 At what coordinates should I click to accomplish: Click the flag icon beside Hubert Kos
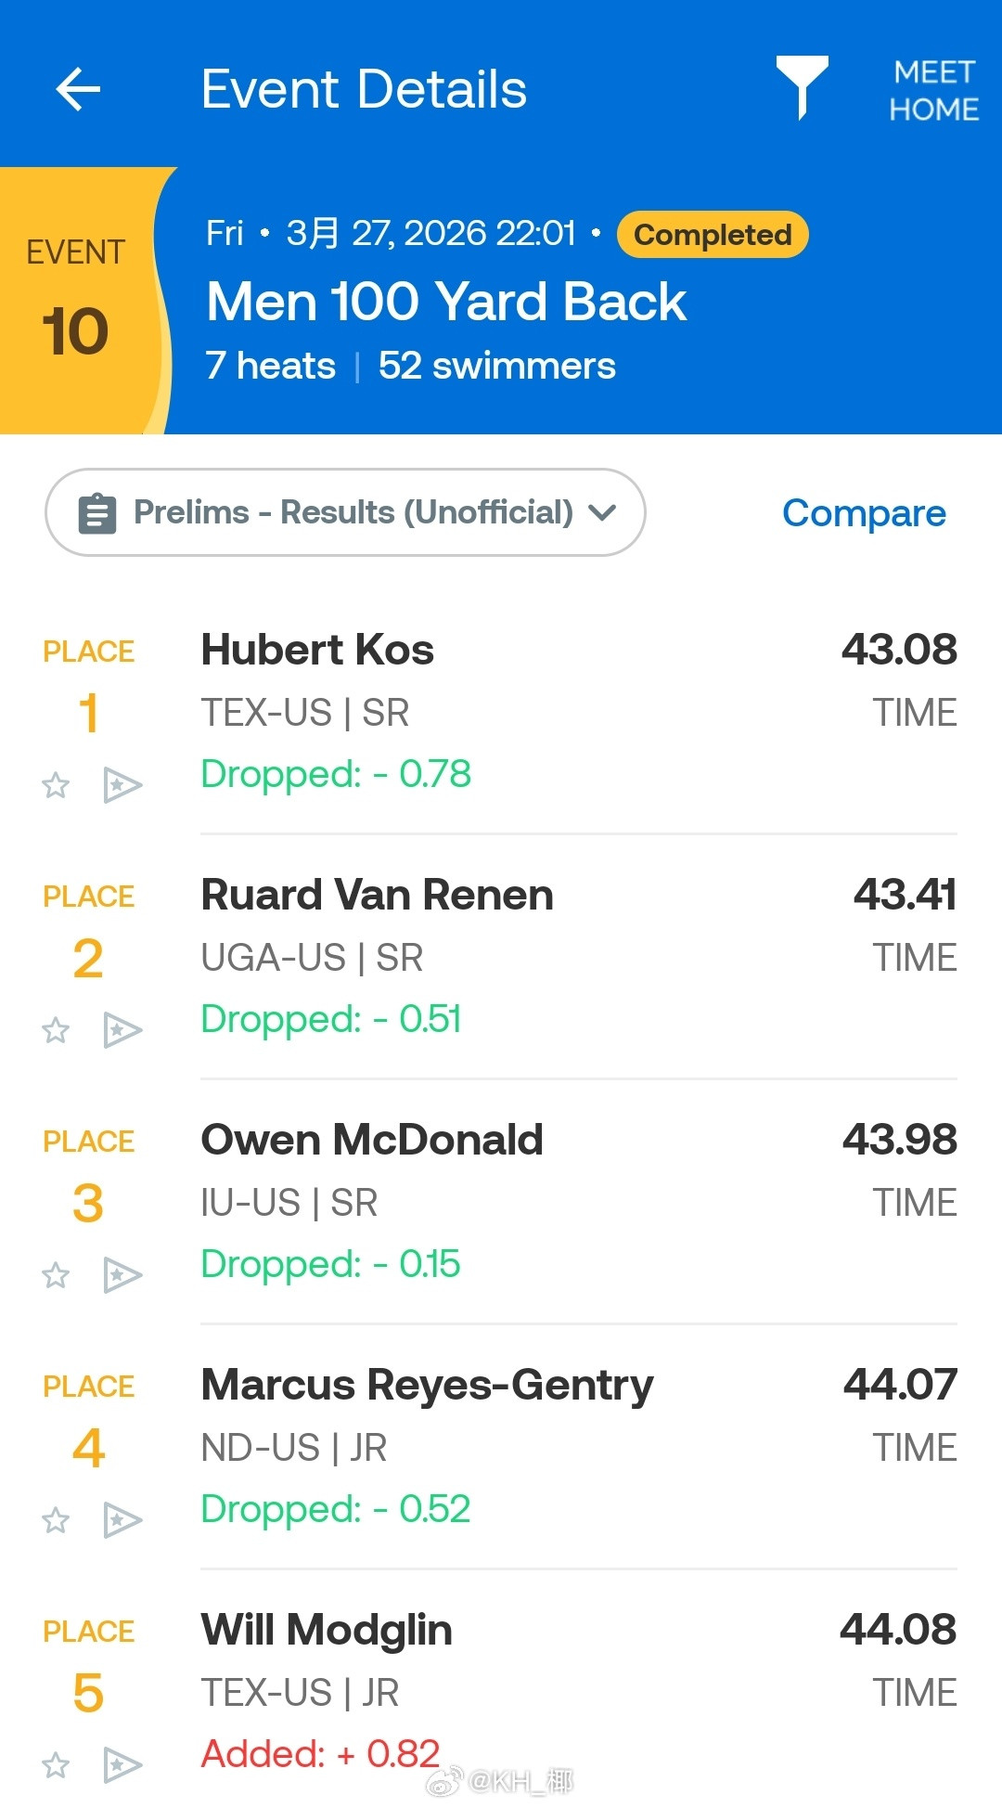[x=122, y=785]
